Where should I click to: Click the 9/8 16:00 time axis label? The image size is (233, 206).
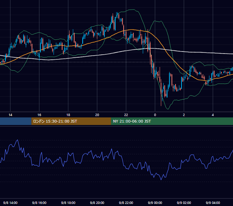pos(39,203)
